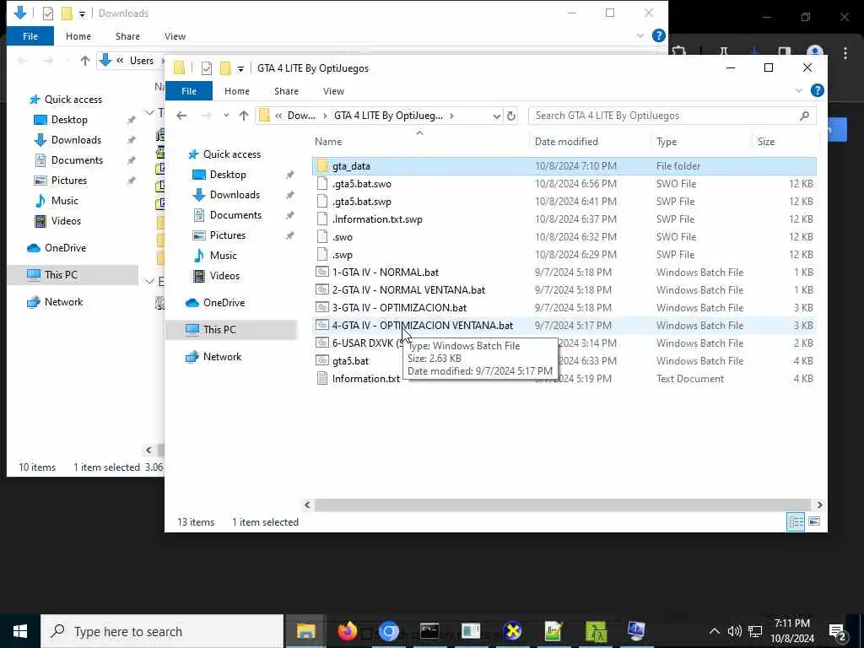The image size is (864, 648).
Task: Refresh the GTA 4 LITE folder view
Action: tap(510, 116)
